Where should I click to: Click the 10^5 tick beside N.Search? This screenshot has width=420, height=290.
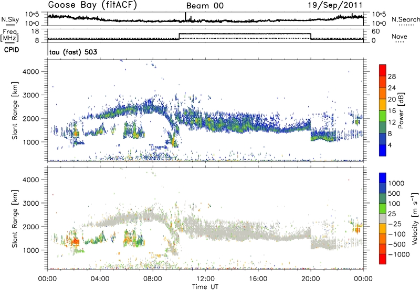[379, 15]
